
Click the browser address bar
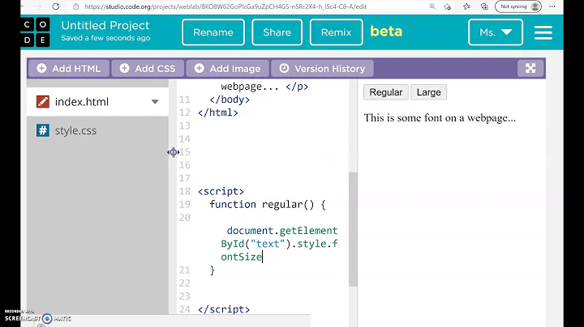243,6
